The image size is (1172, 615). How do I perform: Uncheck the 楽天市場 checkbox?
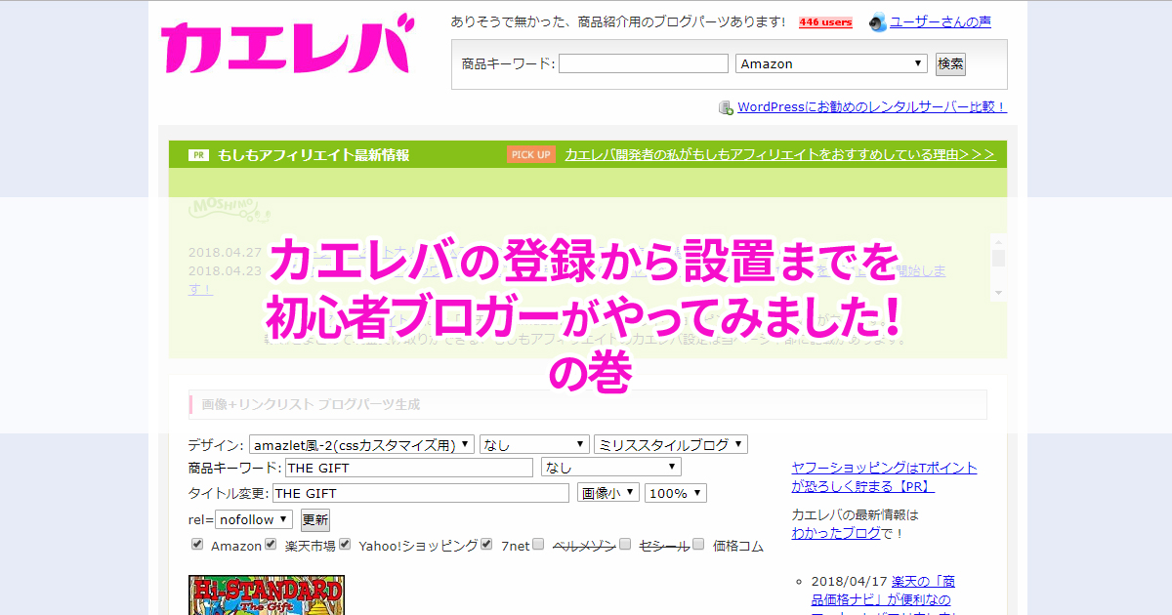tap(272, 545)
